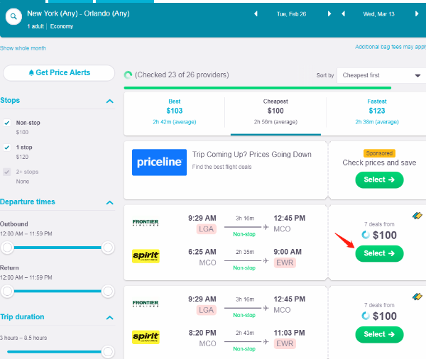
Task: Collapse the Stops filter section
Action: pos(110,101)
